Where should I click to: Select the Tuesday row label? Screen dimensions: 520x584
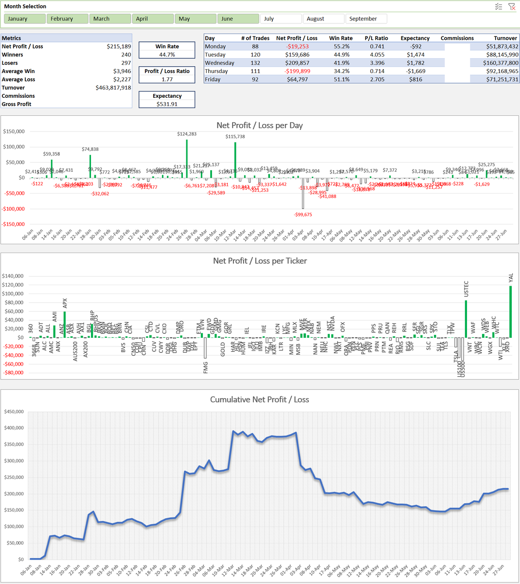click(x=215, y=55)
